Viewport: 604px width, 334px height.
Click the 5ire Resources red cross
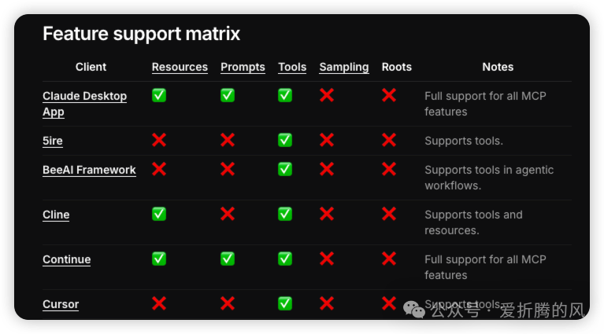(x=159, y=140)
